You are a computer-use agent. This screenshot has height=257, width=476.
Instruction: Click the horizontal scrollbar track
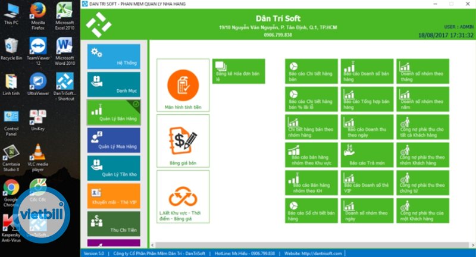313,245
